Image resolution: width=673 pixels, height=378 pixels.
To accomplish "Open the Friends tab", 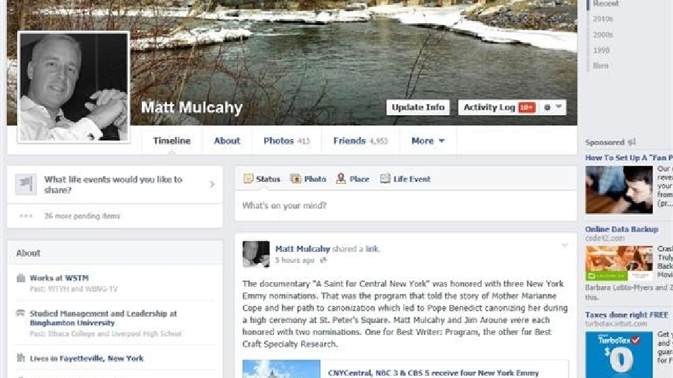I will pos(360,140).
